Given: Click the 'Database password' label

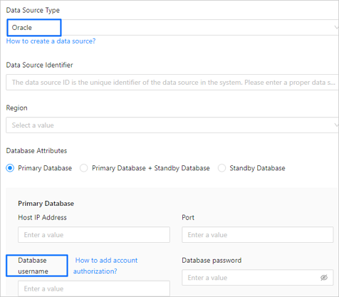Looking at the screenshot, I should (x=212, y=261).
